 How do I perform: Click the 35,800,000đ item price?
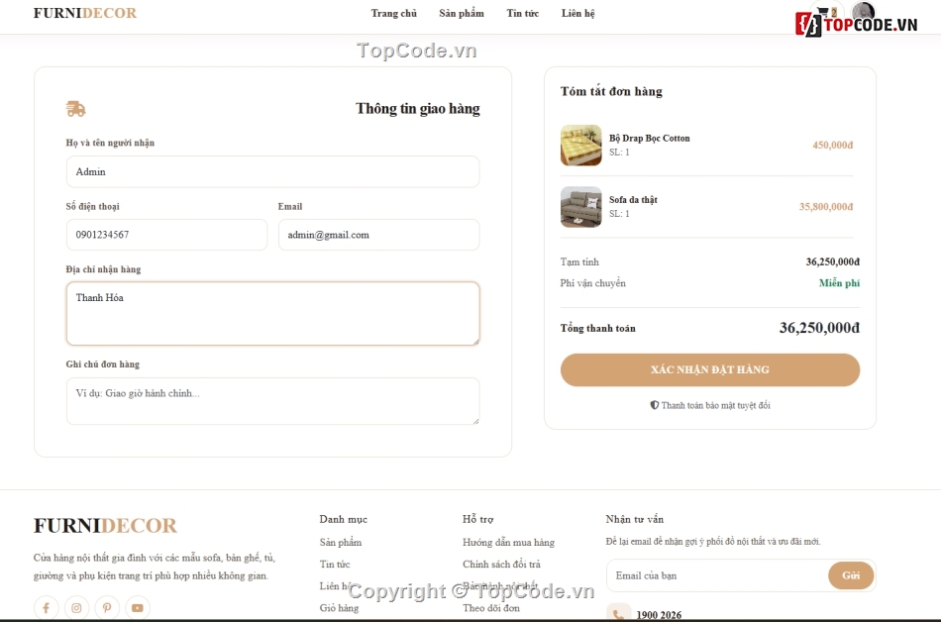click(x=826, y=207)
